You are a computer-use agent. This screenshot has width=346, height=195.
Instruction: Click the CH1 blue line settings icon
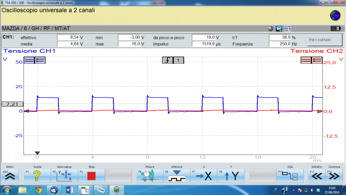[x=29, y=60]
